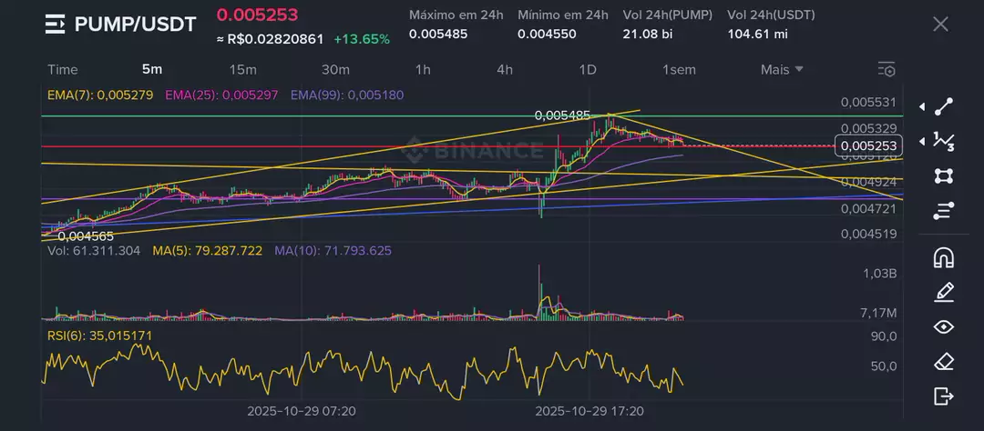Toggle the magnet snap mode
984x431 pixels.
(944, 257)
